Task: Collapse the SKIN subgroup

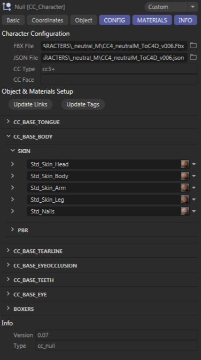Action: [x=13, y=151]
